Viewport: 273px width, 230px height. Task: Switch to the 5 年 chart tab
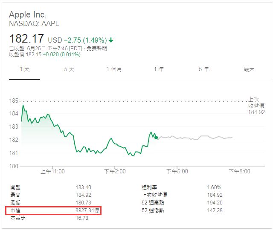click(203, 69)
